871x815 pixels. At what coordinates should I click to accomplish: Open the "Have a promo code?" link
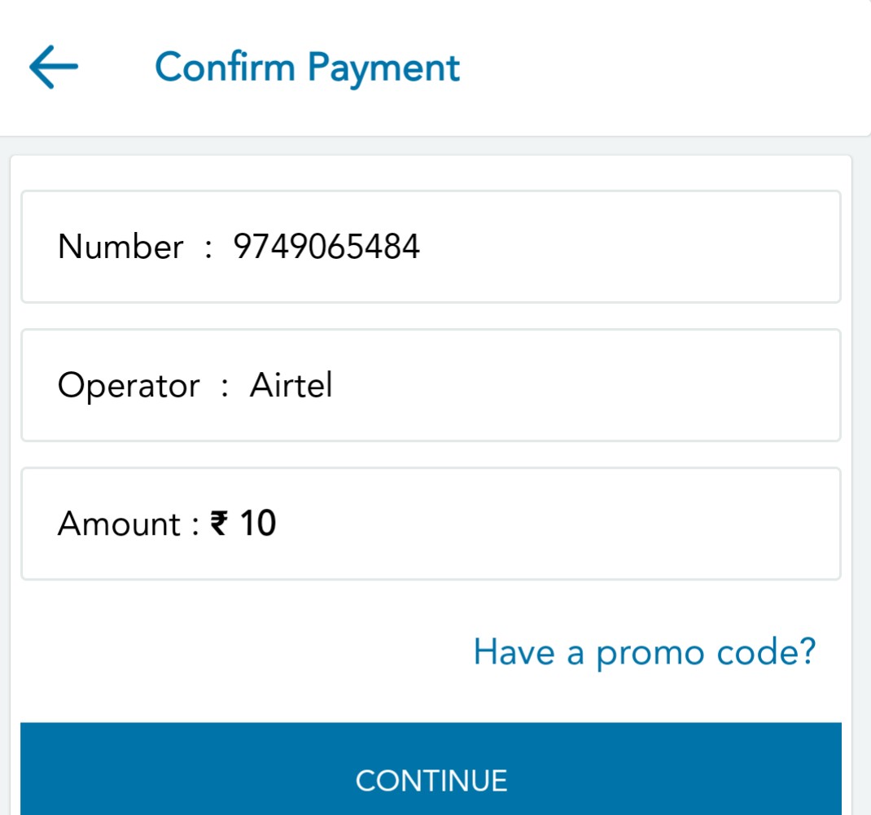(644, 652)
